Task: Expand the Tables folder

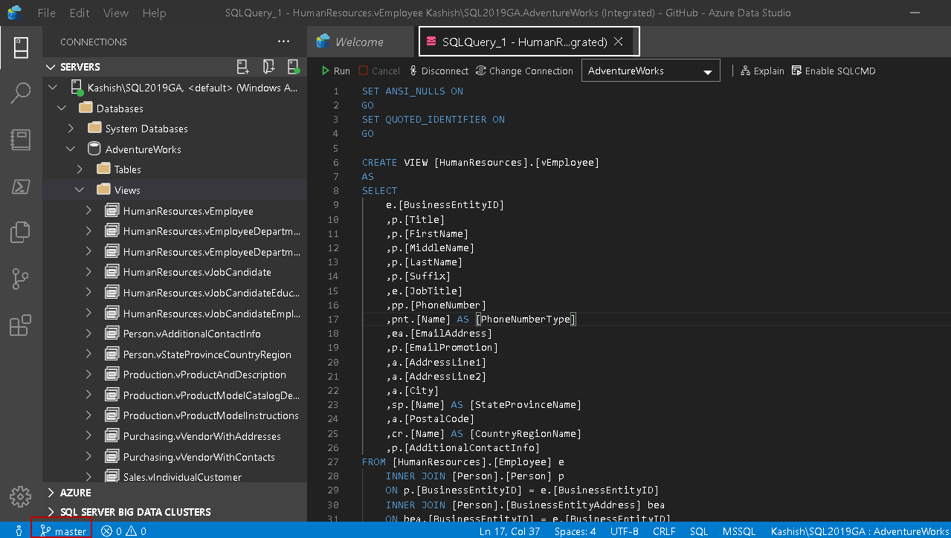Action: point(80,169)
